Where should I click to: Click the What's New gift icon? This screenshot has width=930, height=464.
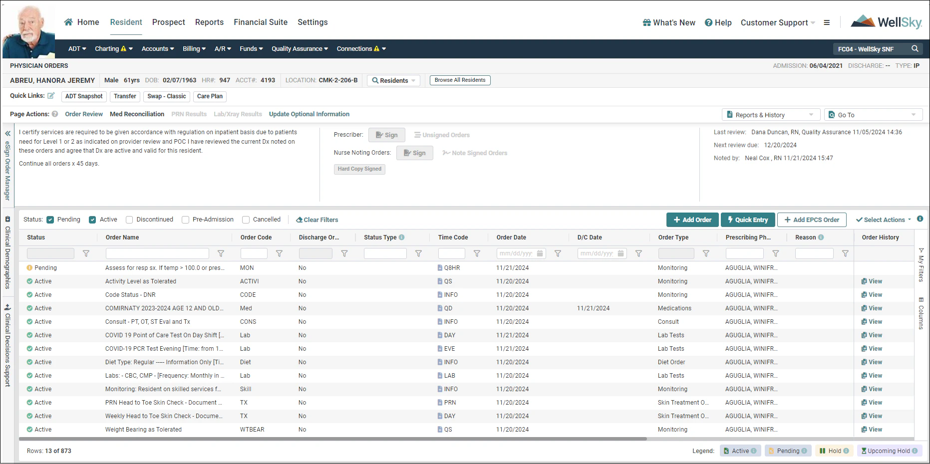point(646,22)
